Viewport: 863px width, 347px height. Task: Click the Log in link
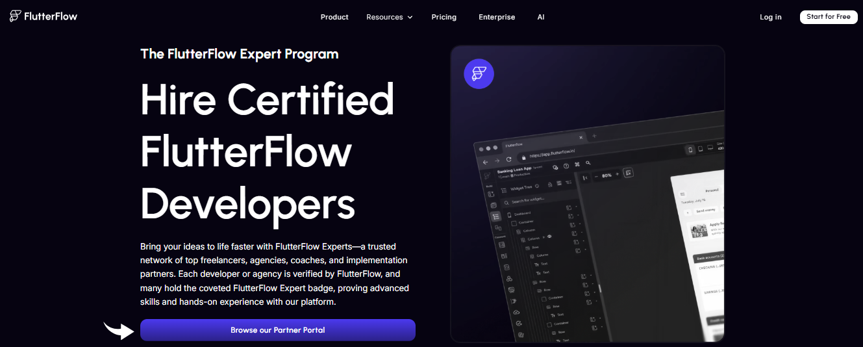pos(771,17)
